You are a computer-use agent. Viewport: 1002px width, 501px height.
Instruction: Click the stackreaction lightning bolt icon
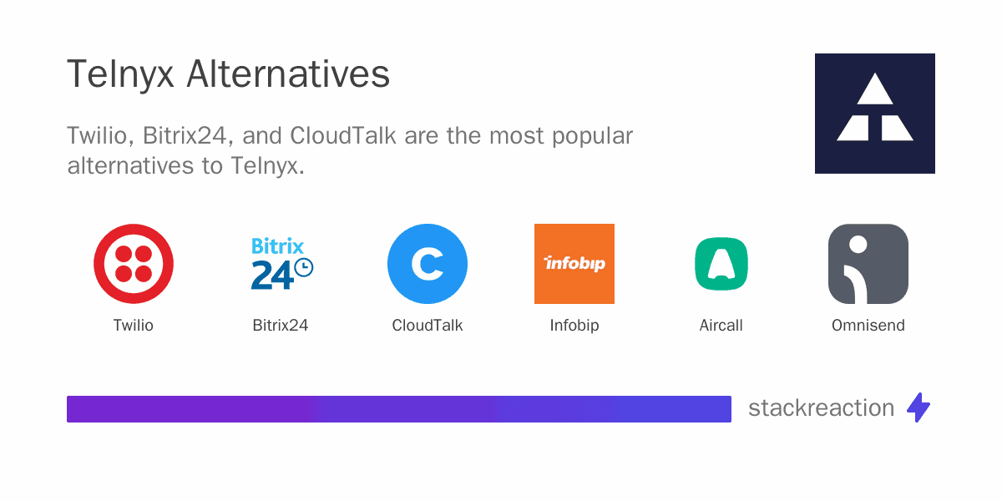coord(918,407)
